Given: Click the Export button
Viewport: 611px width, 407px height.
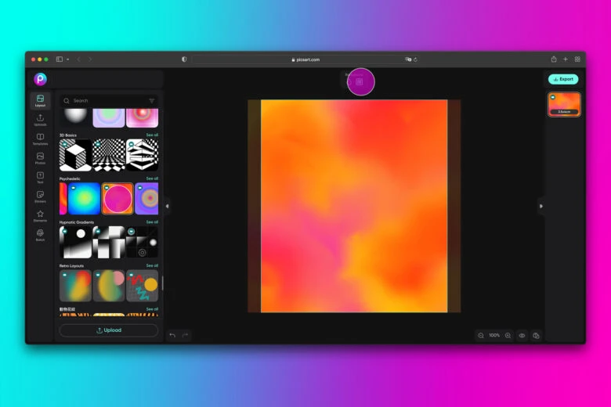Looking at the screenshot, I should [x=563, y=79].
